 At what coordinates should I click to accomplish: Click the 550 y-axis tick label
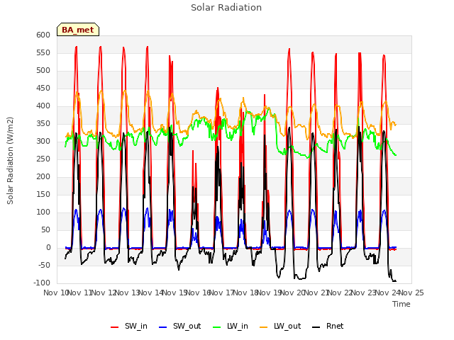[x=43, y=53]
